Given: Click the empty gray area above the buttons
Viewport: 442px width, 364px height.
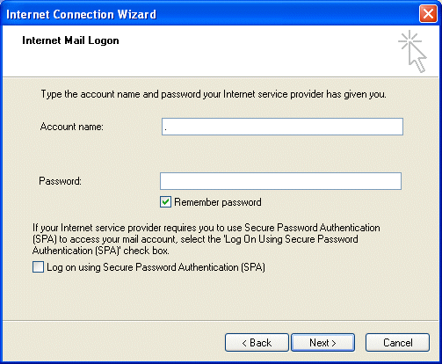Looking at the screenshot, I should coord(221,297).
